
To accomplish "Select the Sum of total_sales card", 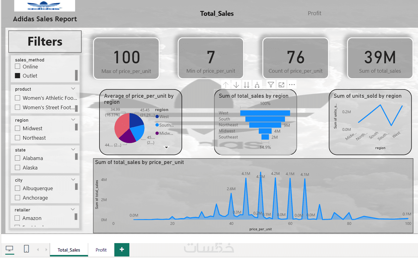I will coord(380,58).
